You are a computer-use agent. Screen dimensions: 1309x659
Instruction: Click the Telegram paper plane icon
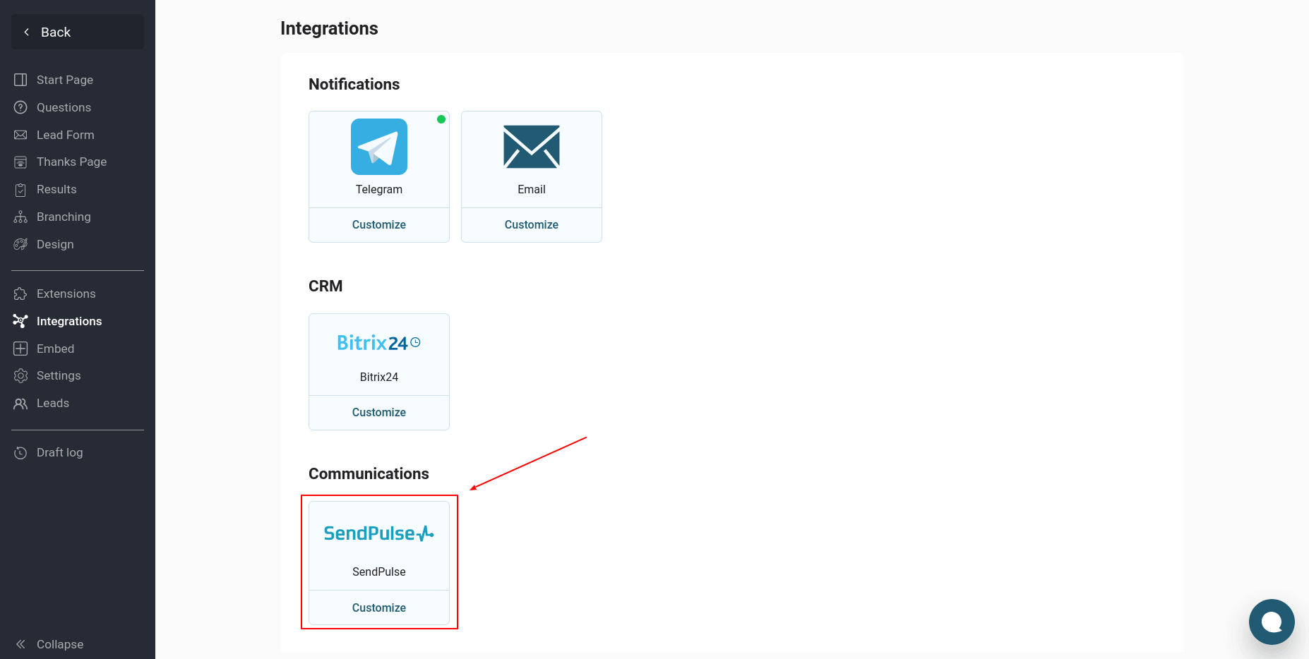click(379, 147)
